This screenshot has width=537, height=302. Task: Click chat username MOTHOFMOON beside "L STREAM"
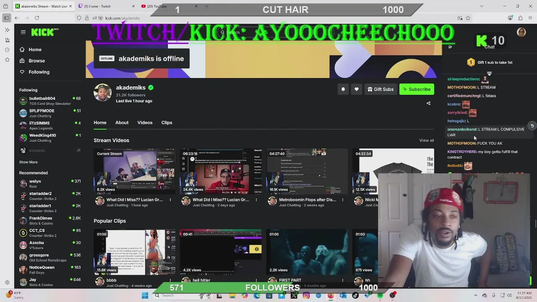click(461, 88)
